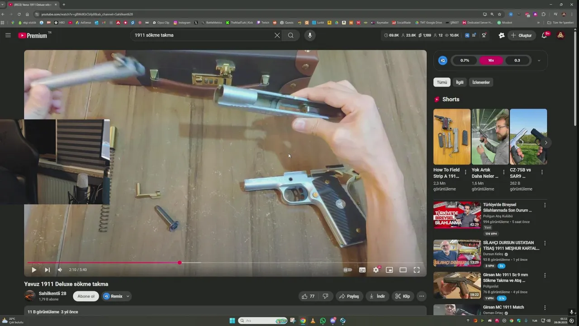This screenshot has width=579, height=326.
Task: Reload the page in browser toolbar
Action: tap(19, 14)
